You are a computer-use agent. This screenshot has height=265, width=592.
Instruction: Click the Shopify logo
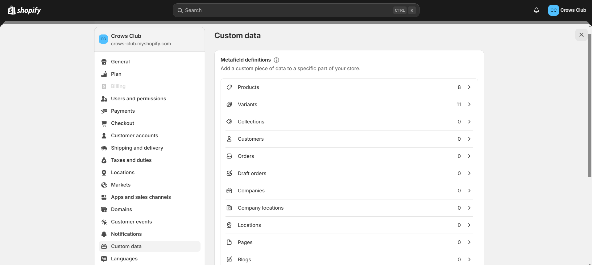click(24, 10)
